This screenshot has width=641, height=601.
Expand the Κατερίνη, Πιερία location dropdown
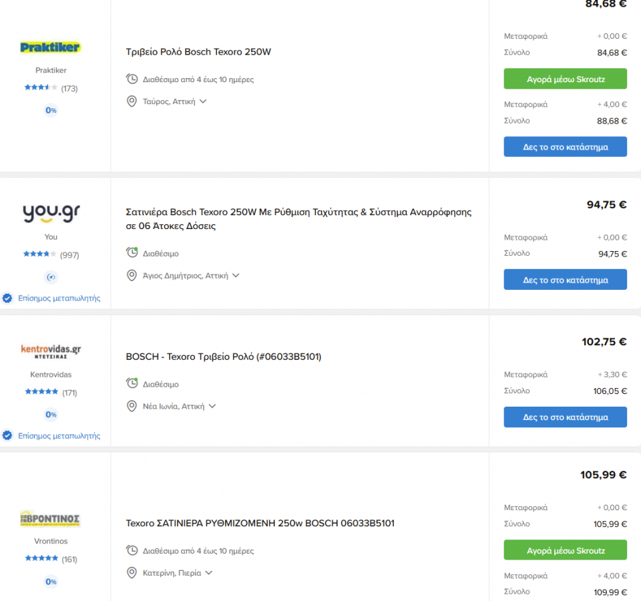(209, 573)
